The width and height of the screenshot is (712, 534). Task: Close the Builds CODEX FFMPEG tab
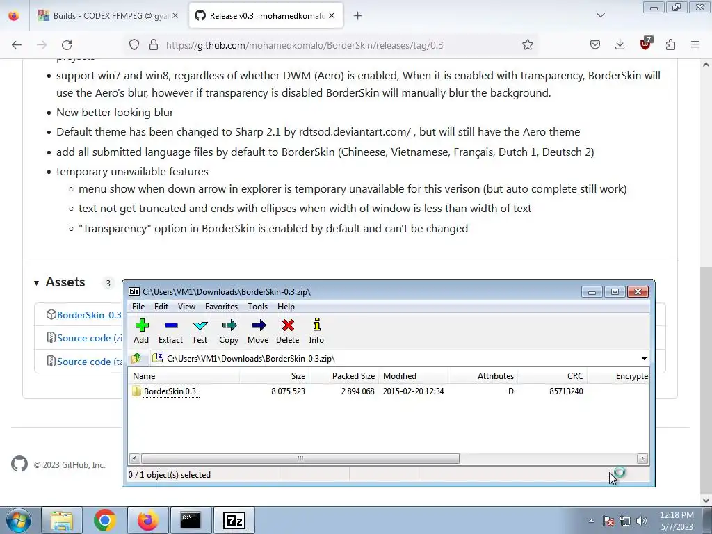point(175,15)
